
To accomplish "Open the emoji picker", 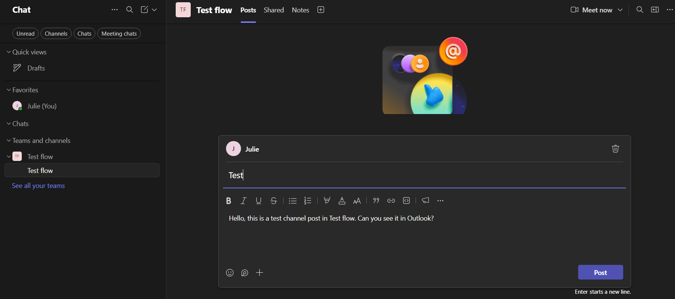I will click(x=230, y=273).
